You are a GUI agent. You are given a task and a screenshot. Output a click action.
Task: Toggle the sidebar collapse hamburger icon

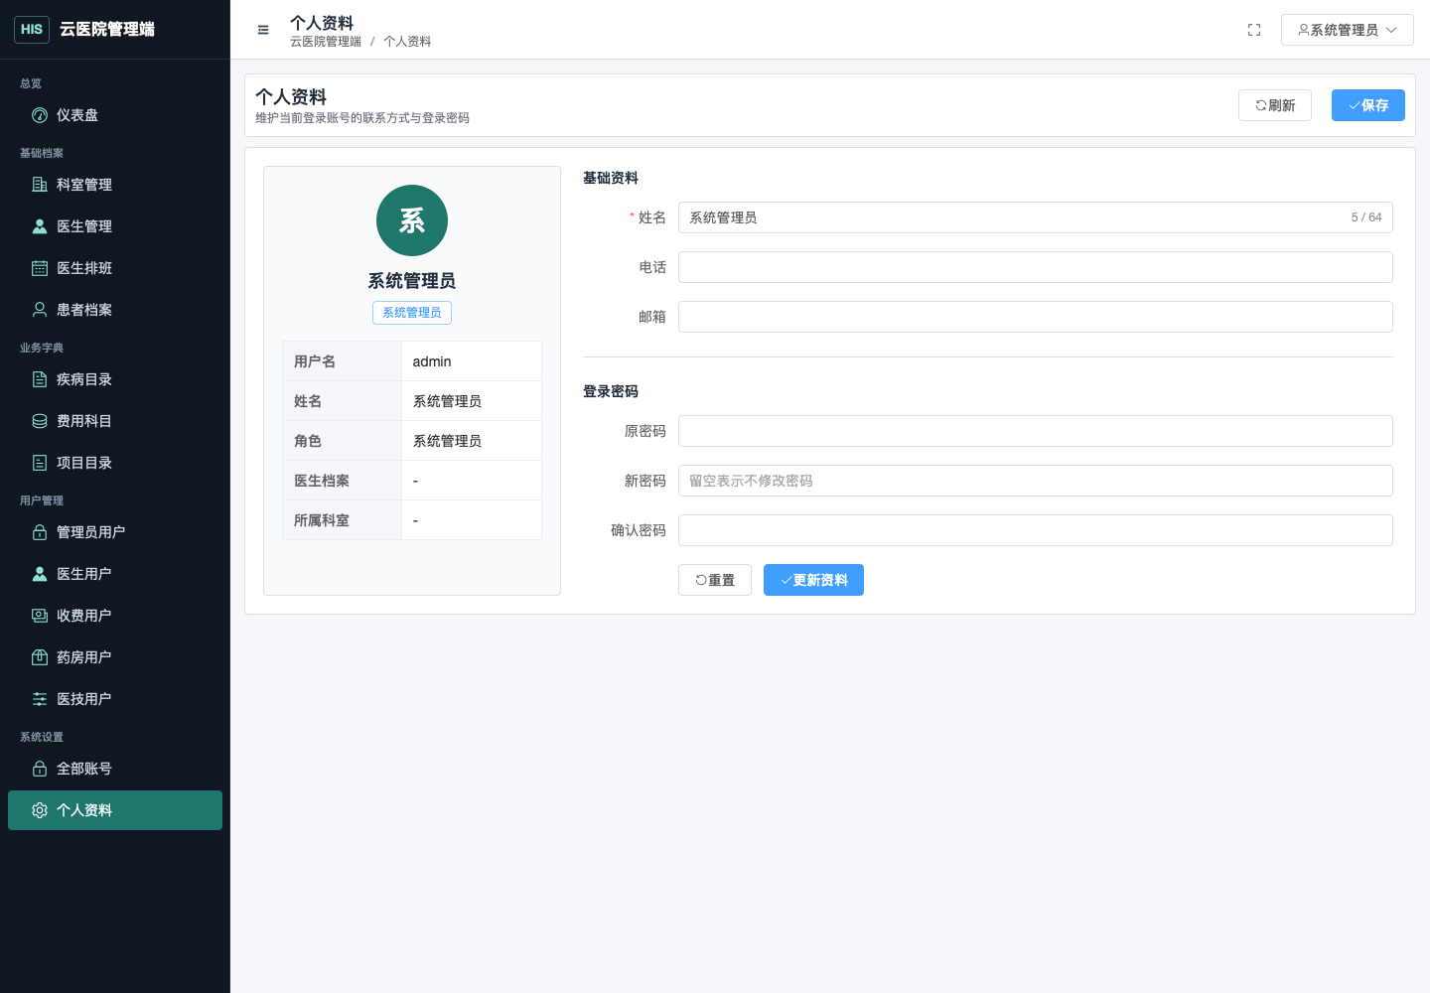point(263,30)
